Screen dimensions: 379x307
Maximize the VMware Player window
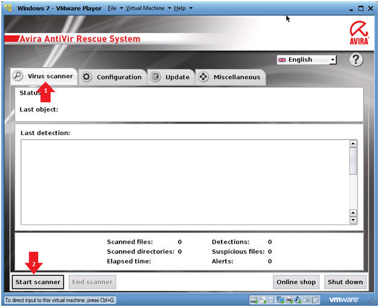[361, 8]
